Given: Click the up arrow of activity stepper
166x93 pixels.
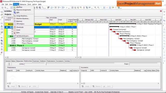Looking at the screenshot, I should [9, 63].
